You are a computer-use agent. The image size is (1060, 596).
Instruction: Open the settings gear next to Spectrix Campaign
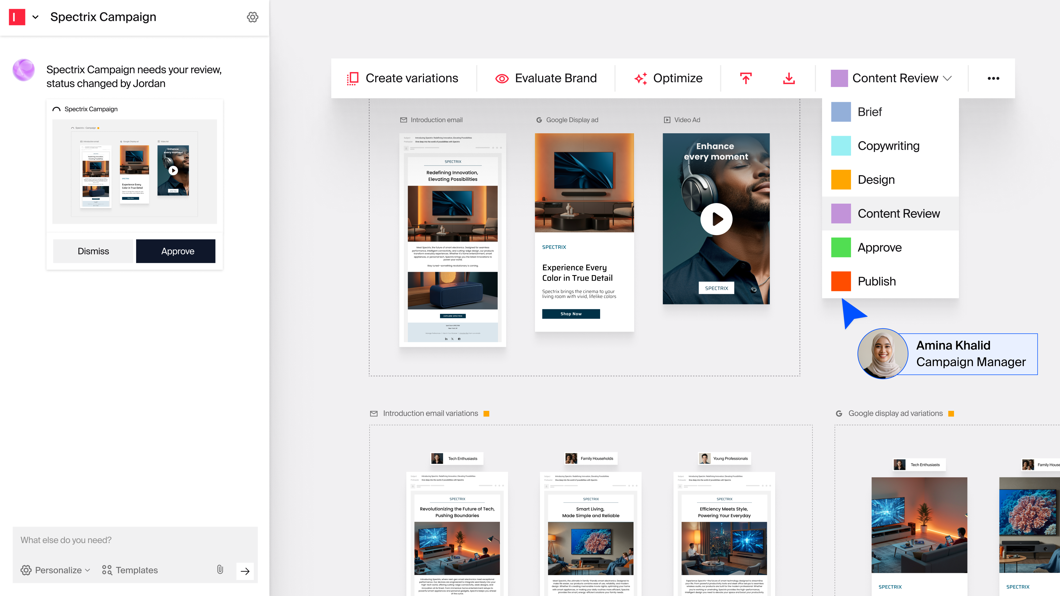click(252, 17)
